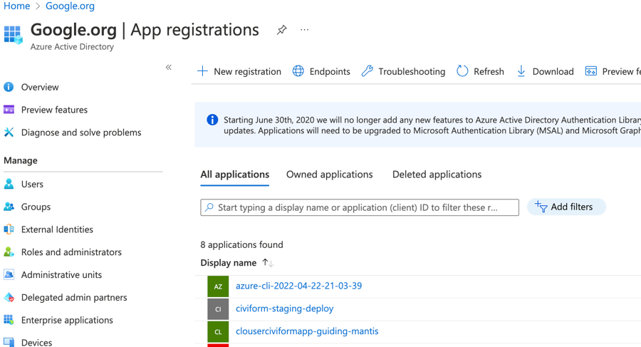The height and width of the screenshot is (347, 641).
Task: Open the civiform-staging-deploy application
Action: coord(284,309)
